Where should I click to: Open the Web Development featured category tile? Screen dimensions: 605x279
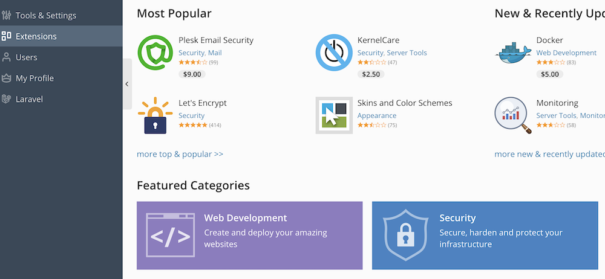[x=249, y=236]
